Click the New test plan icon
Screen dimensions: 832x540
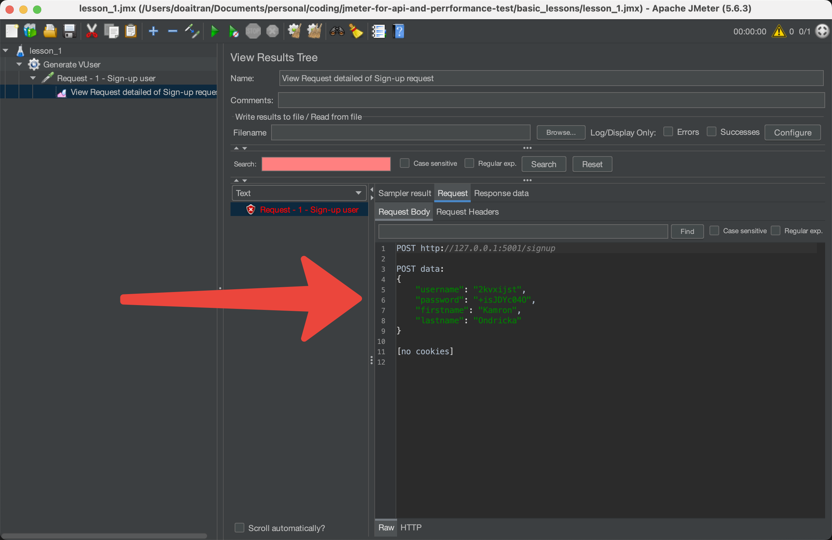pyautogui.click(x=12, y=31)
